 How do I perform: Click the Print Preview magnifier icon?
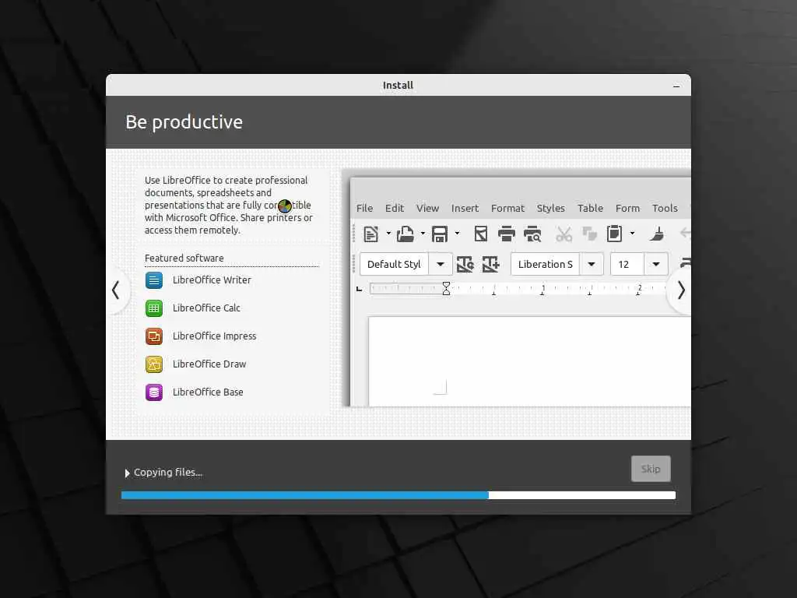tap(532, 234)
